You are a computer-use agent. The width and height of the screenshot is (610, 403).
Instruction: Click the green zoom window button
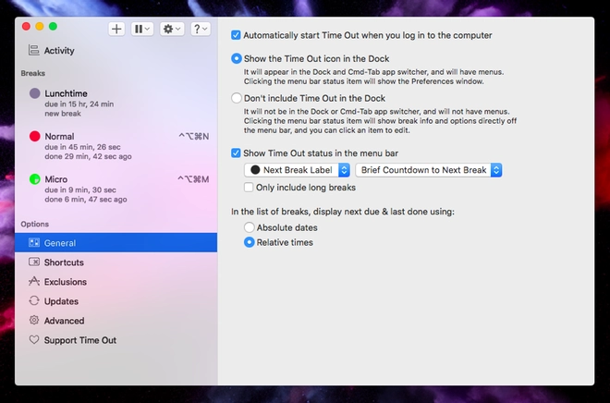[53, 26]
